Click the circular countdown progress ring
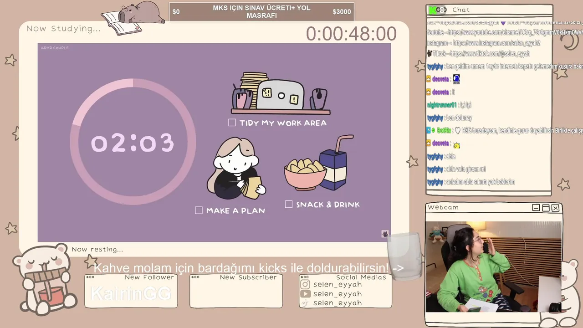 pyautogui.click(x=133, y=142)
